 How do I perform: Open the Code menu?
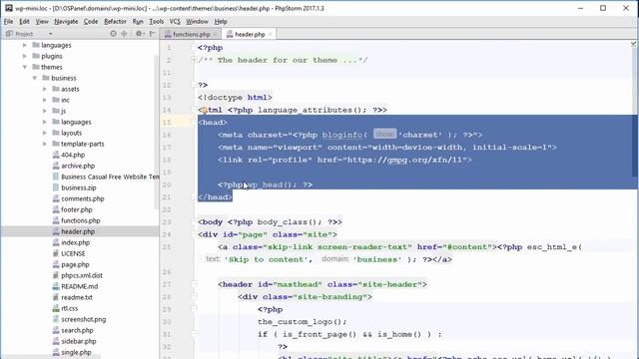click(91, 22)
